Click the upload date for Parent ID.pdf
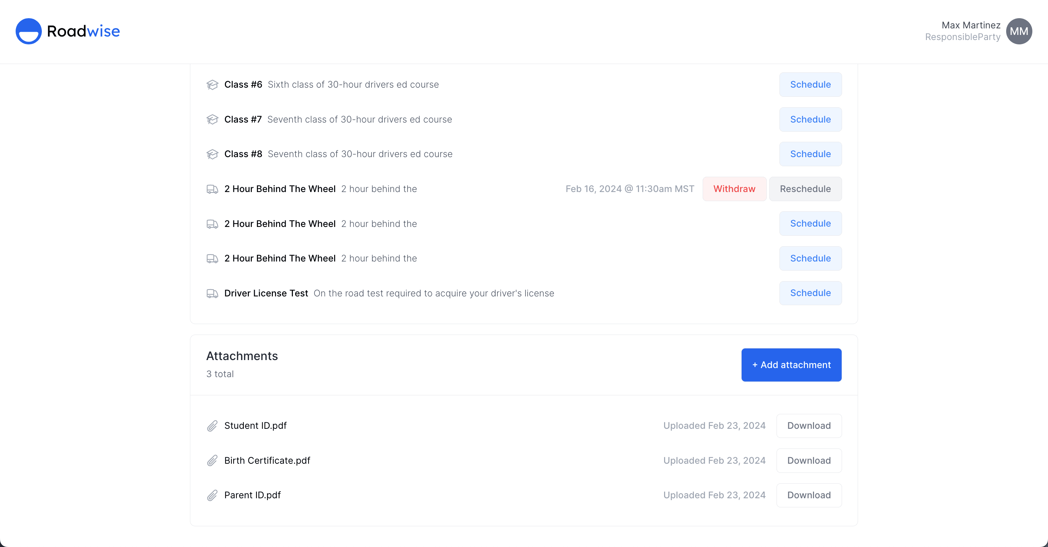Viewport: 1048px width, 547px height. 714,495
